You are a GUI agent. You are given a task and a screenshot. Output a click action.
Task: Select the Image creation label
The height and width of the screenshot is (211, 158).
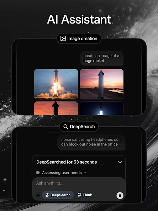(82, 38)
